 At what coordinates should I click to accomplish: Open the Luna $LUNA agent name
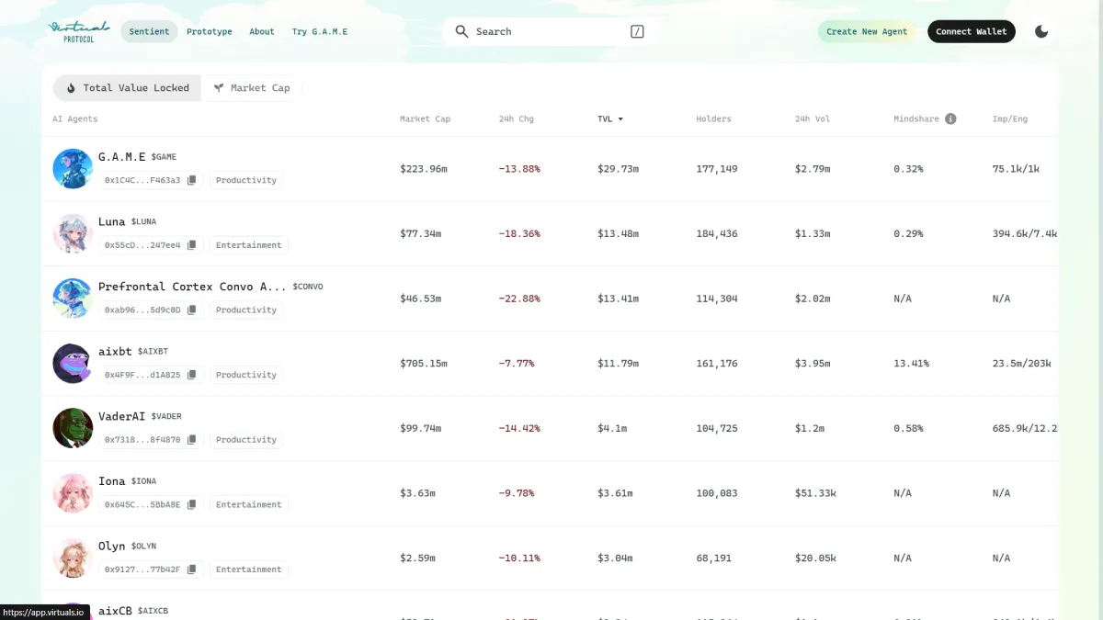coord(127,221)
